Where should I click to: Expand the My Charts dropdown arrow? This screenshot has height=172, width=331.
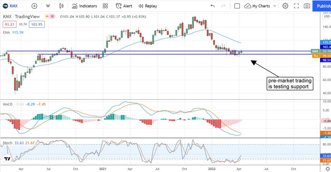click(274, 6)
